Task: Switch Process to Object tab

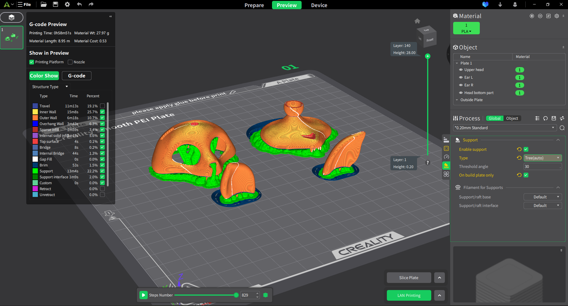Action: pos(512,118)
